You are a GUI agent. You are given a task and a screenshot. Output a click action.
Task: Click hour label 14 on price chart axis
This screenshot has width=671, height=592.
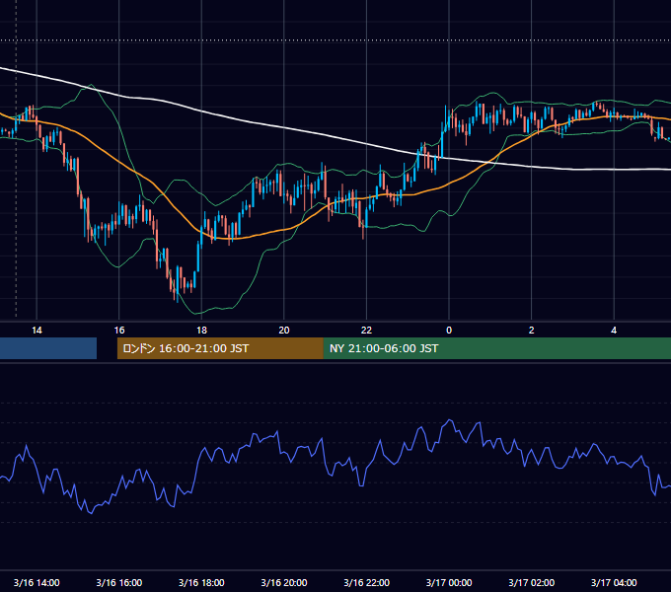37,331
